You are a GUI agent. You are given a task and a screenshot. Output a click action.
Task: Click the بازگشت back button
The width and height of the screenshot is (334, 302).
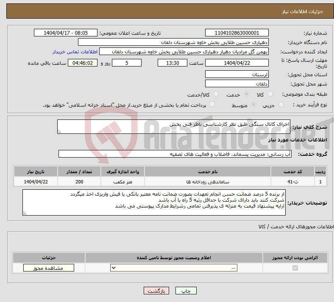coord(156,291)
